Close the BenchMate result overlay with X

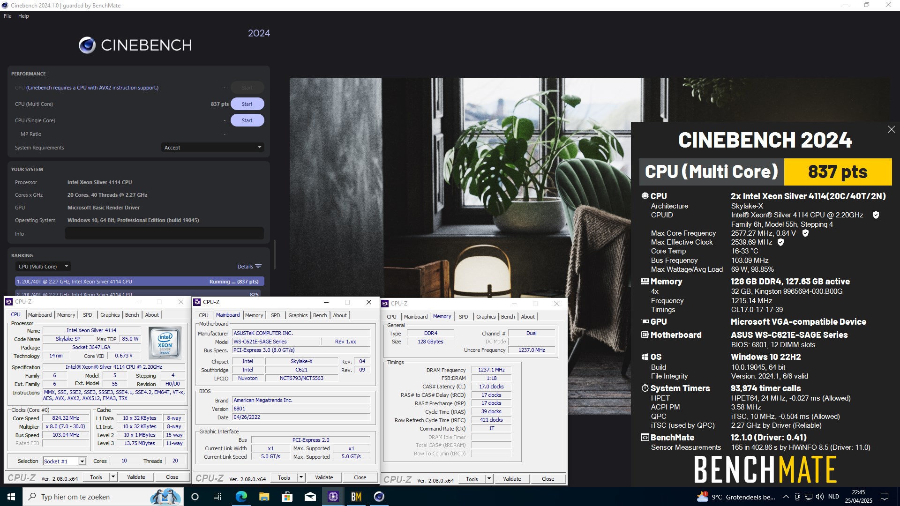click(891, 129)
